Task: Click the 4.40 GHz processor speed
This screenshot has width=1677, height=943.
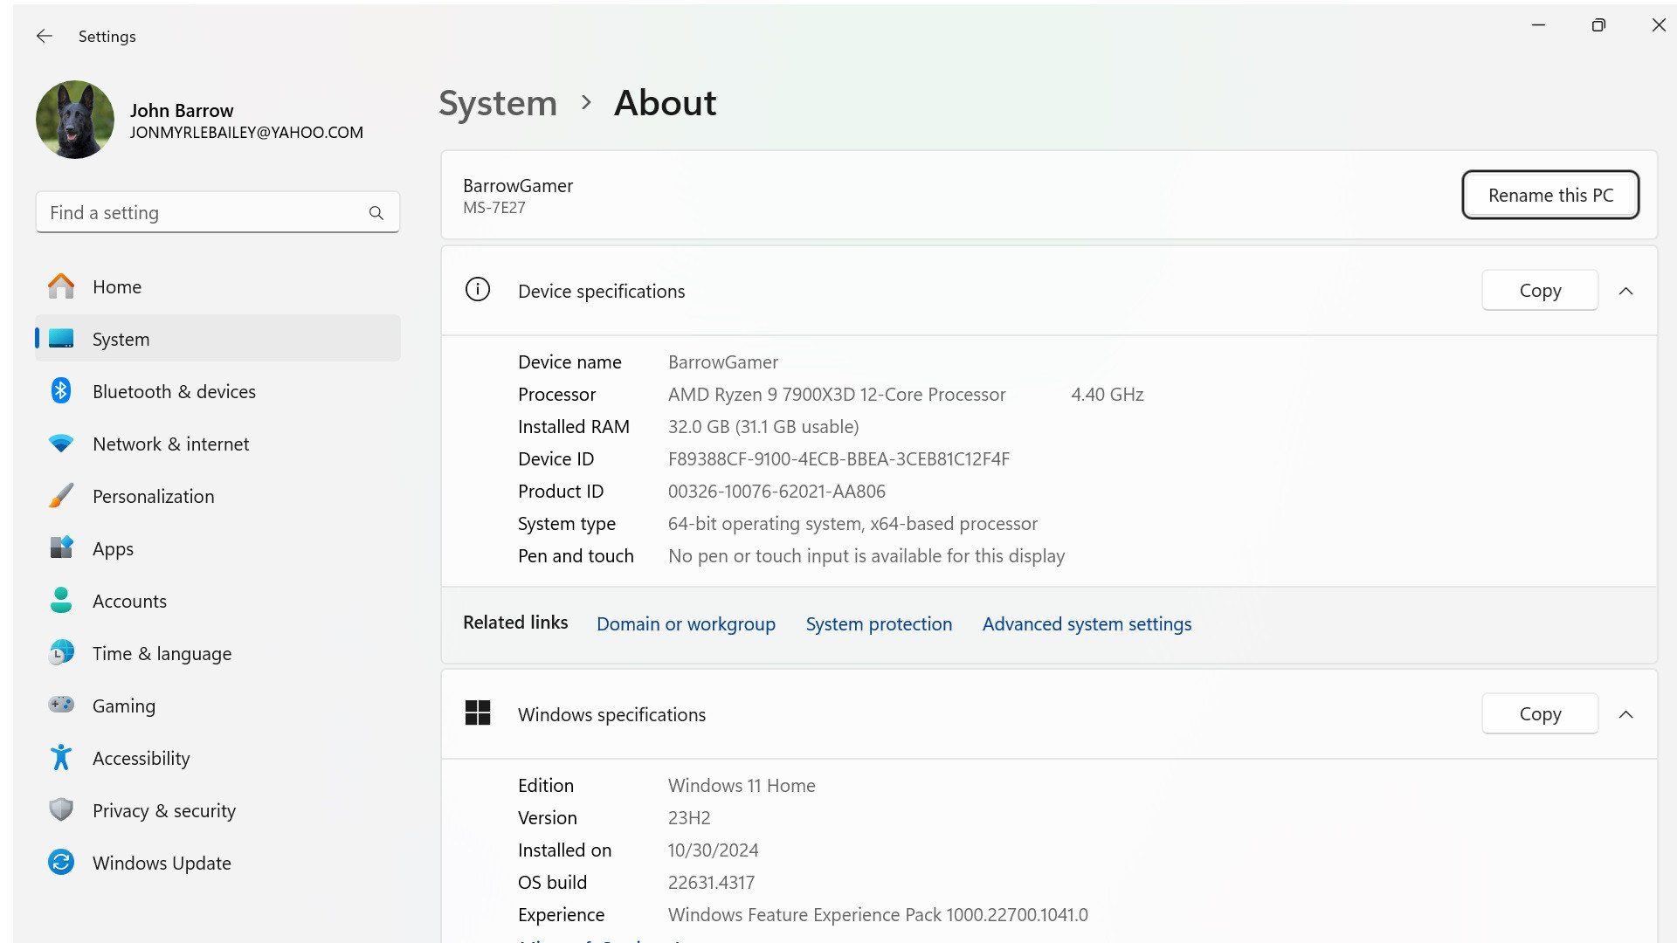Action: click(1108, 395)
